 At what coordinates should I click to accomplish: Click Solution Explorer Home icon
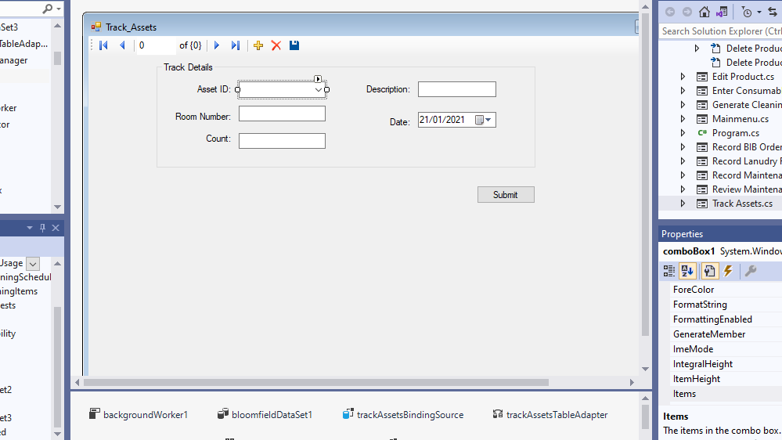click(x=705, y=12)
